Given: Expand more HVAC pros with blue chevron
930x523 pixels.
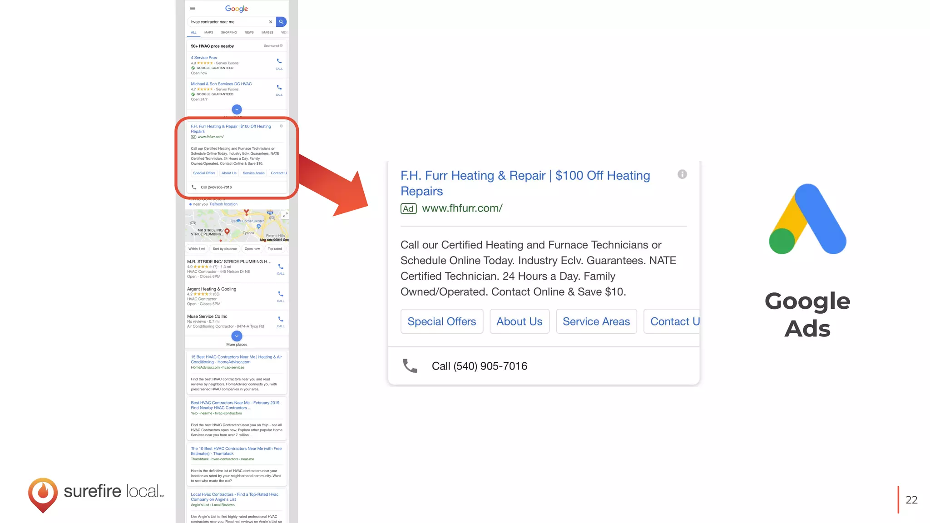Looking at the screenshot, I should click(x=237, y=109).
